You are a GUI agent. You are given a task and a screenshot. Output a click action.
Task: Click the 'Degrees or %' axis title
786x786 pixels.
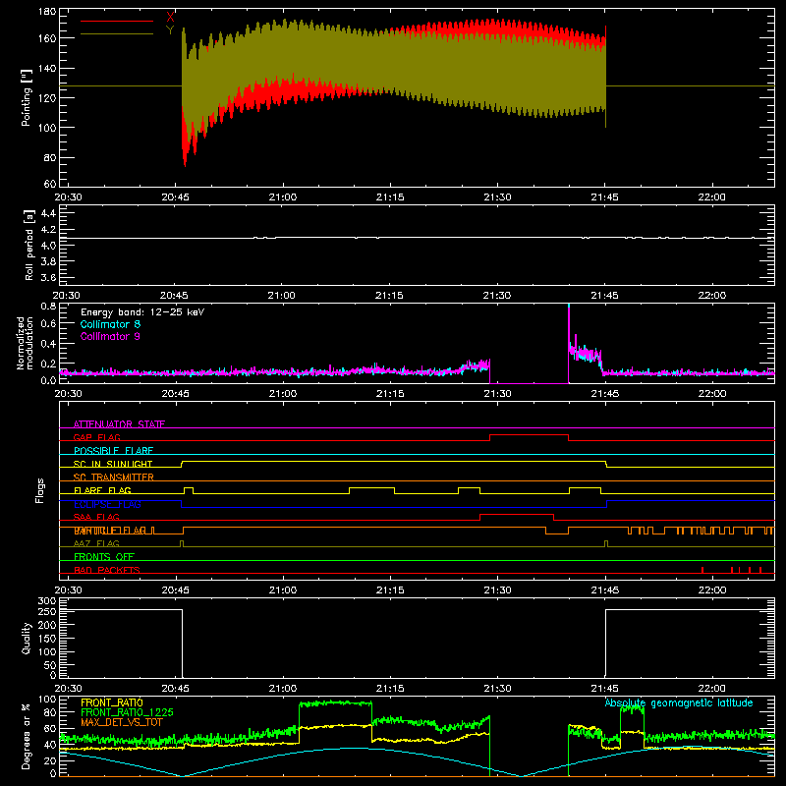pos(27,736)
